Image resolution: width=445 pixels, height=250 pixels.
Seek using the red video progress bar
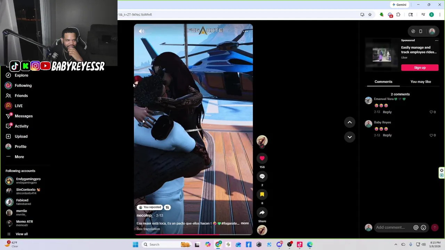coord(193,234)
